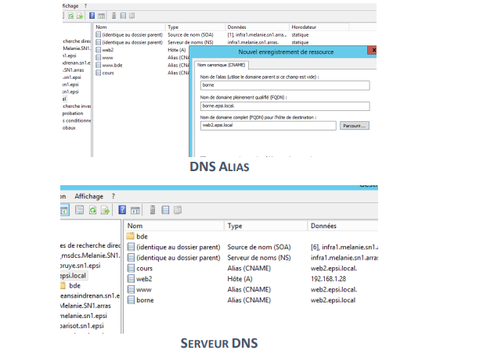Select Melanie.SN1.arras zone in lower tree
Image resolution: width=501 pixels, height=354 pixels.
(85, 306)
